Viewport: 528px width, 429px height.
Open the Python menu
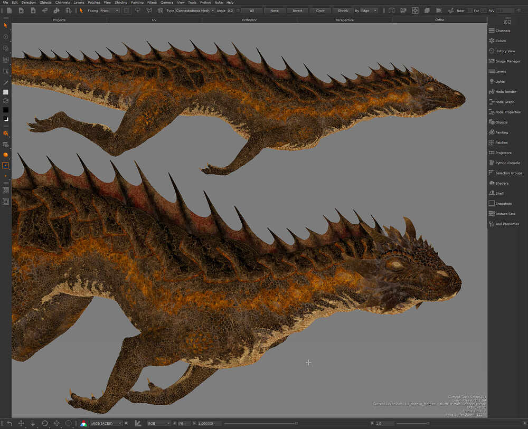205,2
